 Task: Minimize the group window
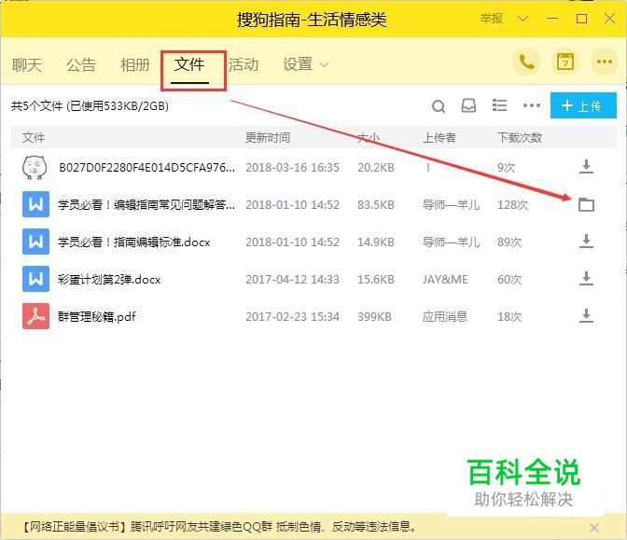[x=552, y=19]
